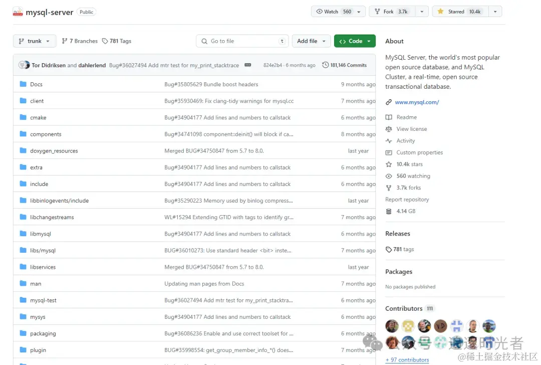This screenshot has width=541, height=365.
Task: Open Tor Didriksen author link
Action: pyautogui.click(x=49, y=65)
